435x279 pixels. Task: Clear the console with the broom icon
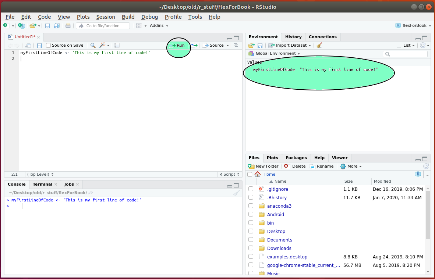[x=236, y=193]
